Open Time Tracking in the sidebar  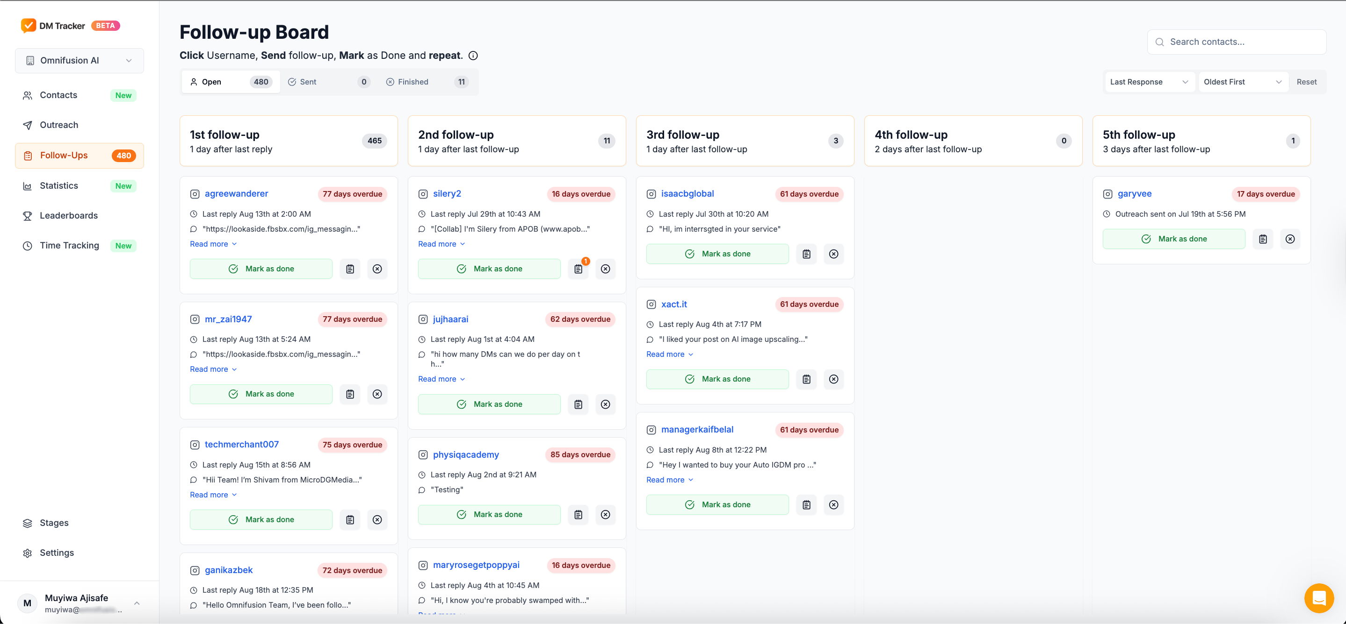(x=70, y=245)
